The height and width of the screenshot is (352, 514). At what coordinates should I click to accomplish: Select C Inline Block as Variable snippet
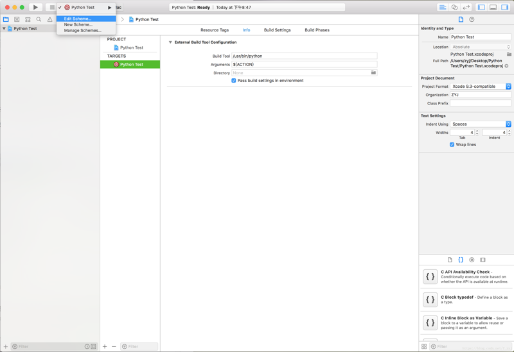click(466, 323)
